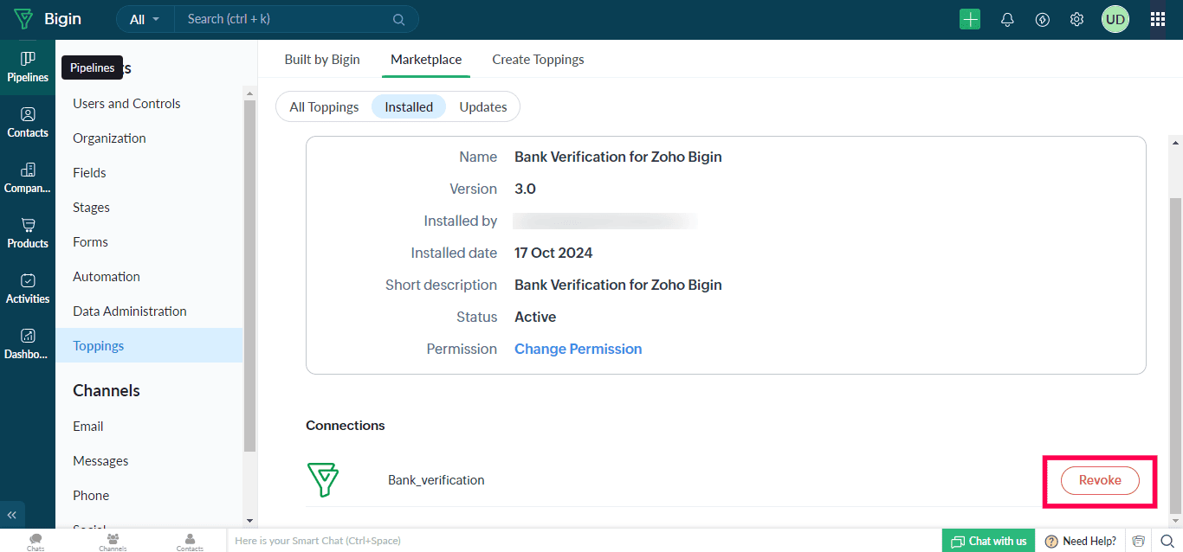The image size is (1183, 552).
Task: Click the main panel scrollbar down arrow
Action: click(x=1175, y=520)
